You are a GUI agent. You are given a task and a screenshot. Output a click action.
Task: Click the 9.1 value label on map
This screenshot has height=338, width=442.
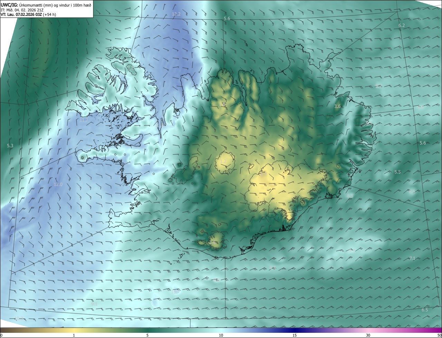(x=94, y=304)
